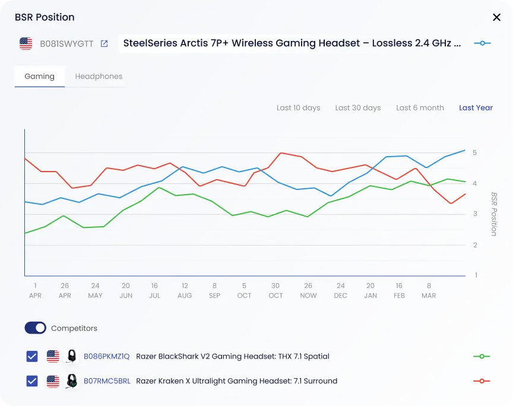
Task: Open external link icon beside B081SWYGTT
Action: [104, 43]
